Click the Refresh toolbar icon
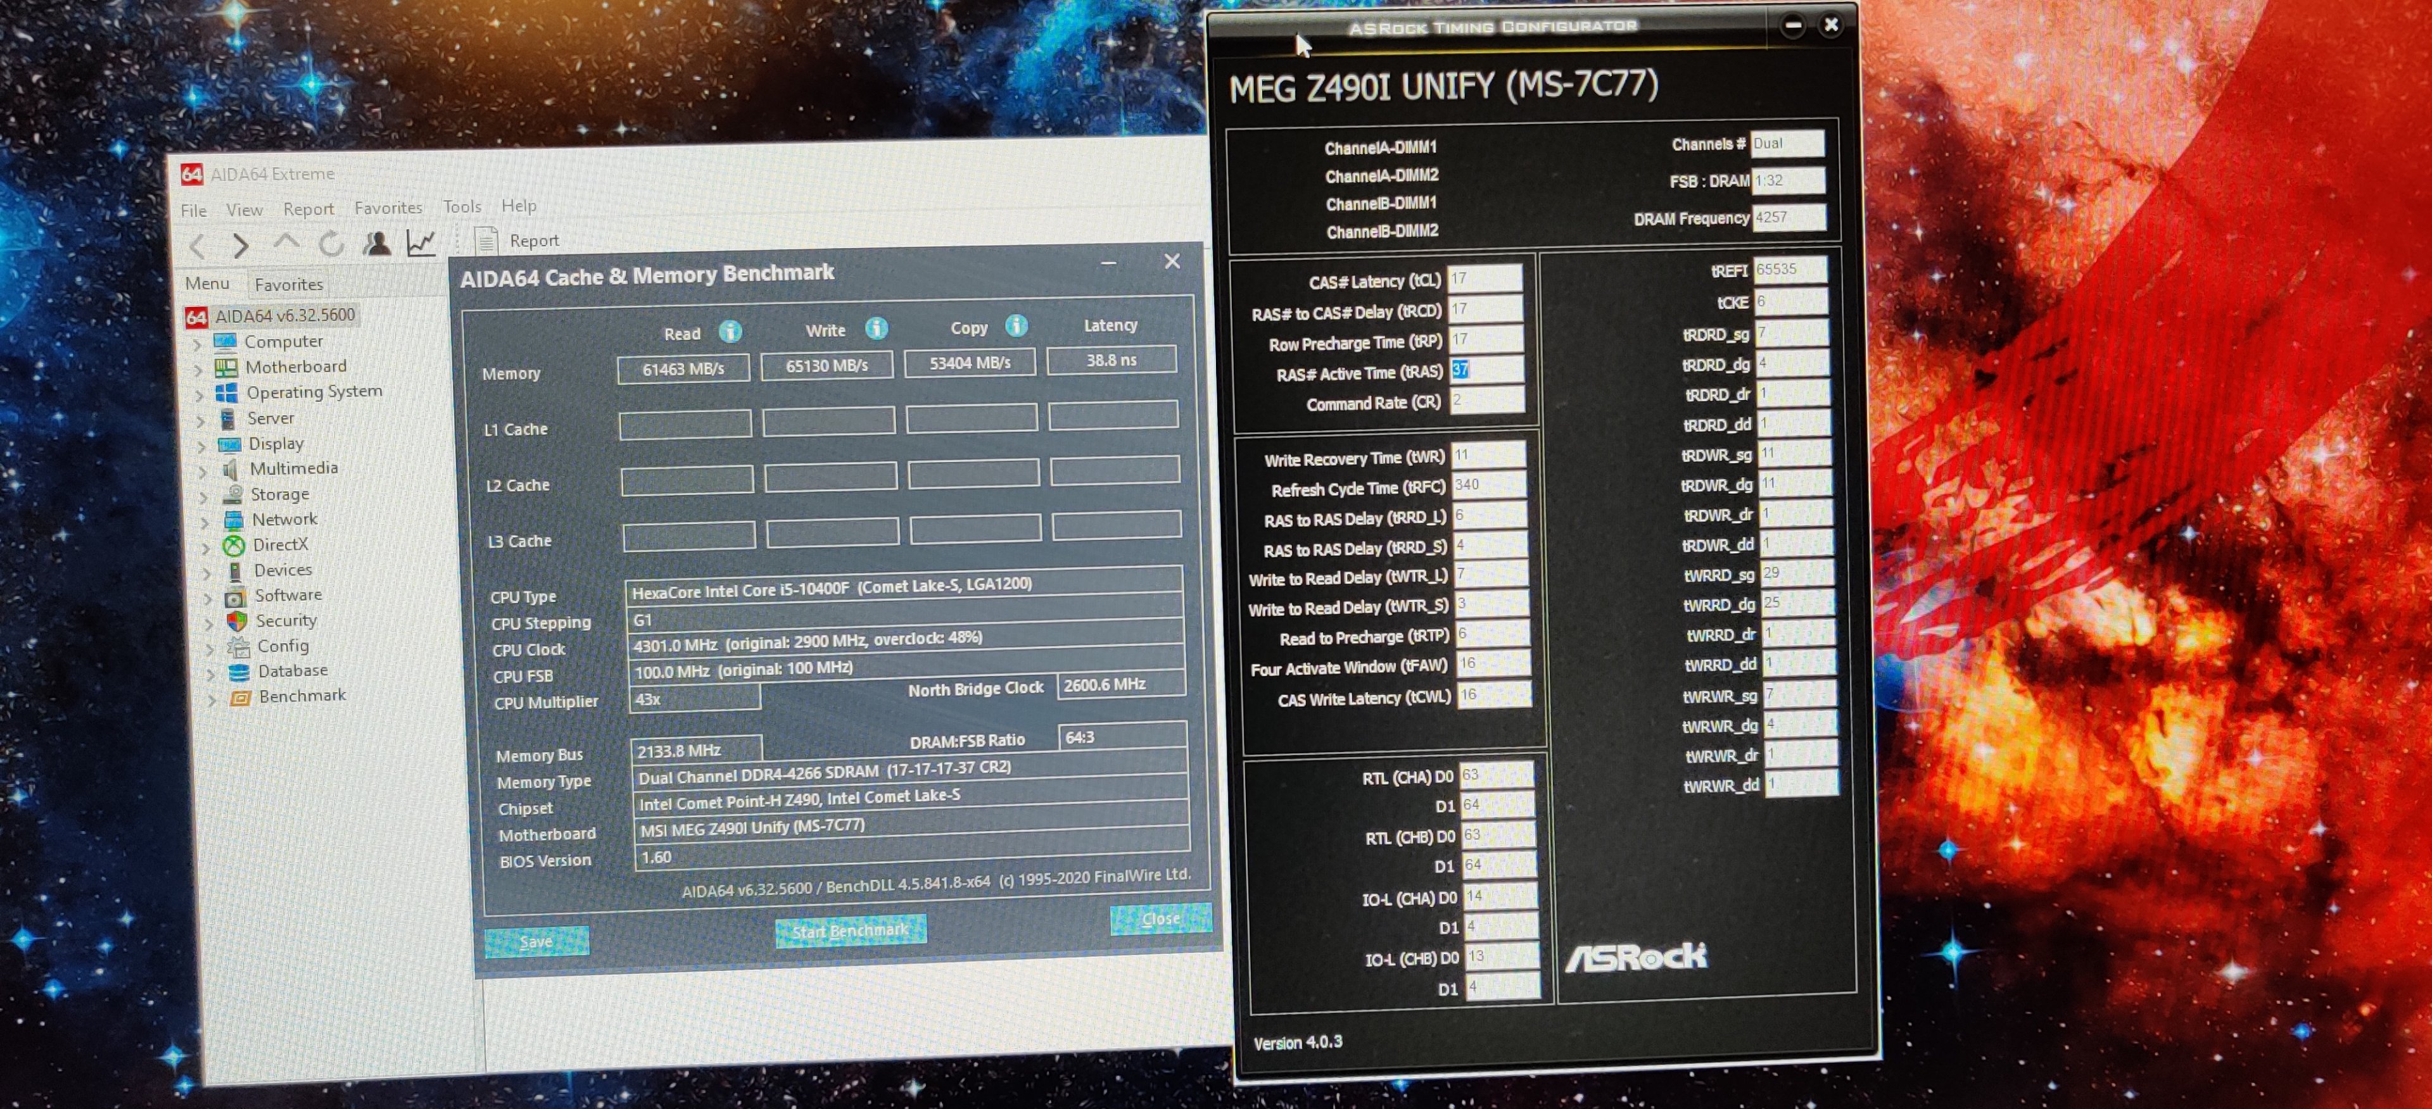Screen dimensions: 2432x1109 (331, 244)
